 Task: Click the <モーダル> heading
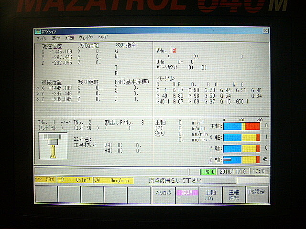166,79
